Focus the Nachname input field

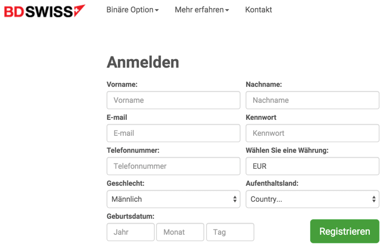pos(312,100)
